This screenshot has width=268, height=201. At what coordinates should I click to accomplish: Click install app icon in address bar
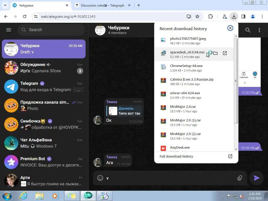(x=189, y=16)
